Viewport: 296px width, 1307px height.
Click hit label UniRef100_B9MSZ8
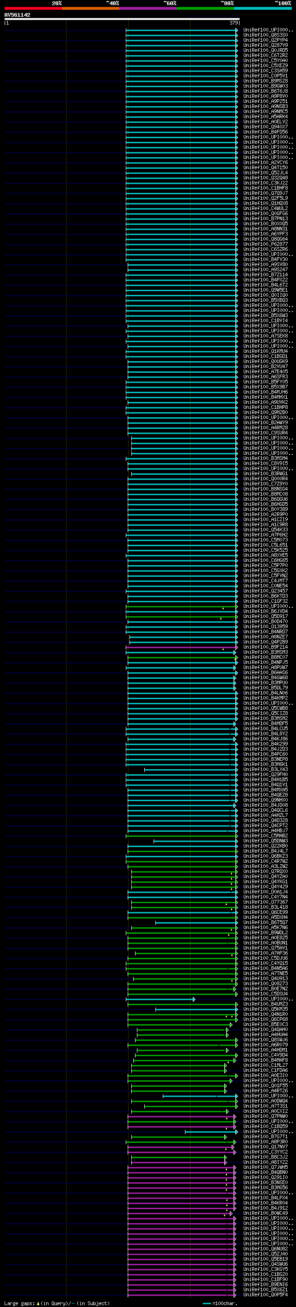[265, 81]
